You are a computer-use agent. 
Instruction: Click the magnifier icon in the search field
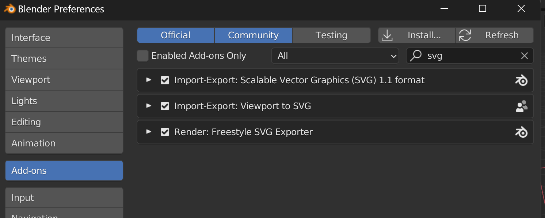point(416,56)
